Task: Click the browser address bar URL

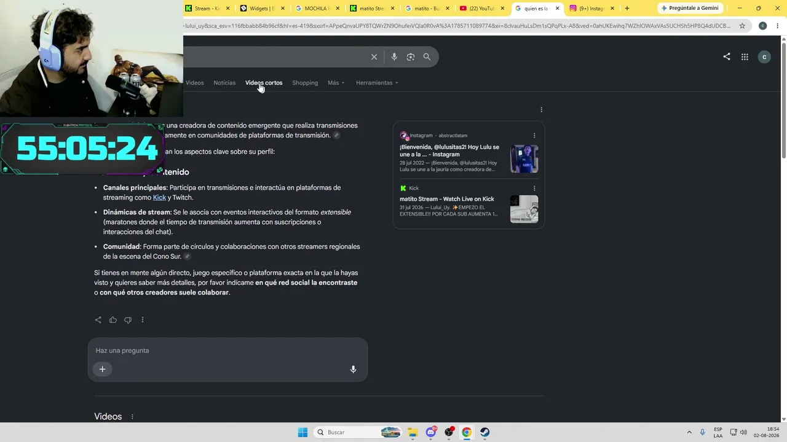Action: click(x=457, y=26)
